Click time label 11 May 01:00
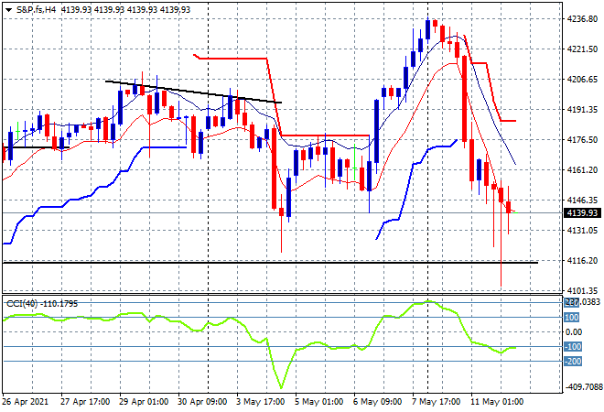 click(497, 402)
